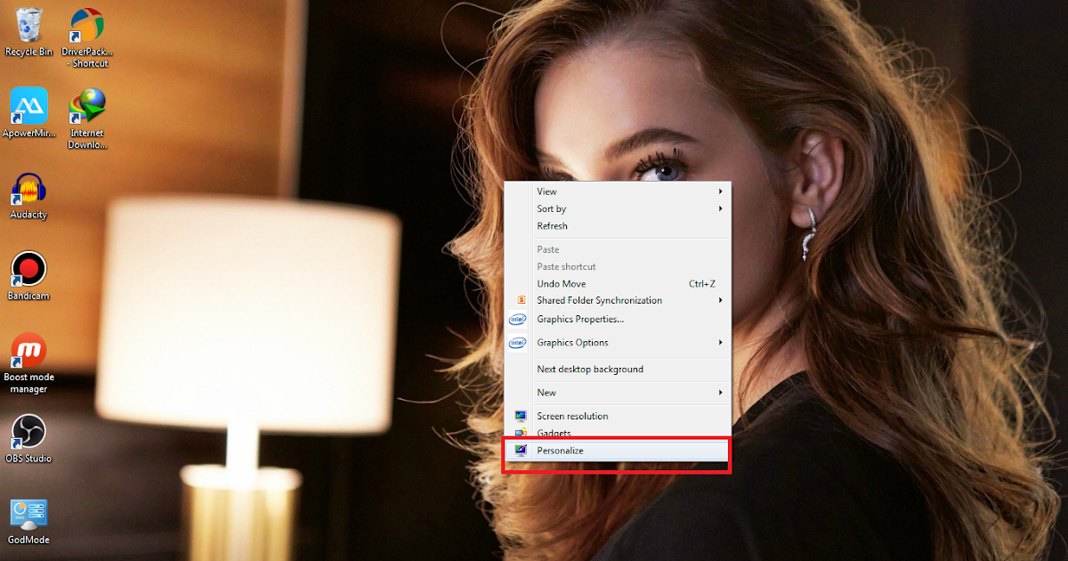Open Gadgets from the context menu
Image resolution: width=1068 pixels, height=561 pixels.
[617, 434]
